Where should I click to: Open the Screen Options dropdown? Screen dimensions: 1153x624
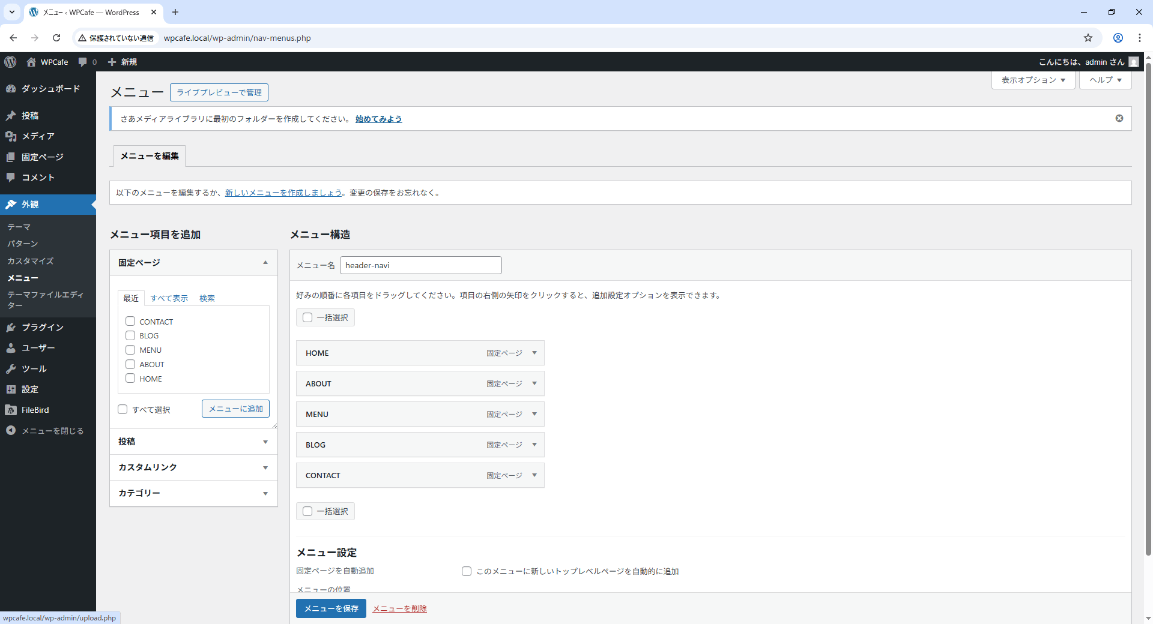tap(1032, 80)
